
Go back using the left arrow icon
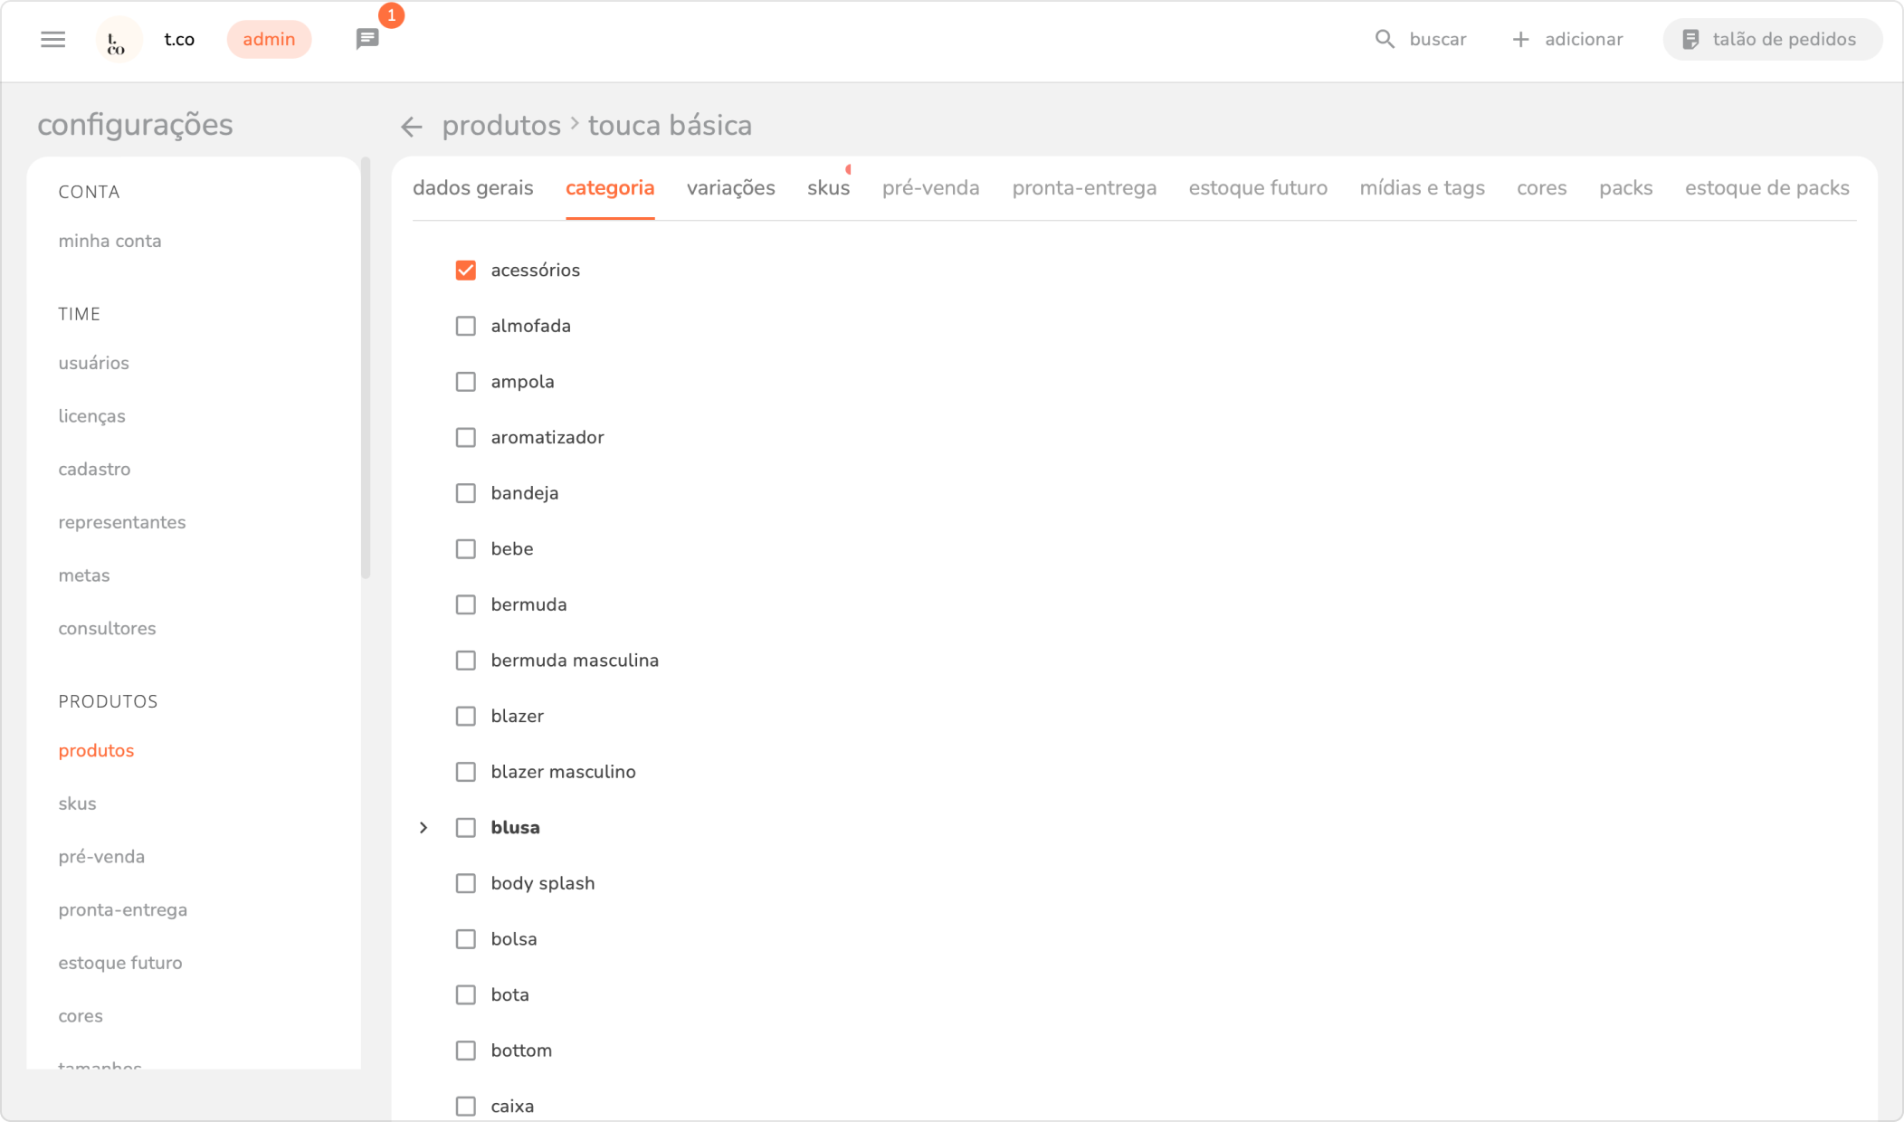412,127
